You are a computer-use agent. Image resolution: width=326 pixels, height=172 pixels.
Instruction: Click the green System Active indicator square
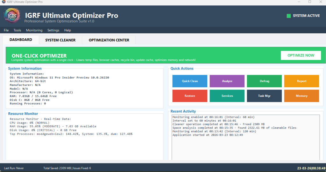coord(289,16)
